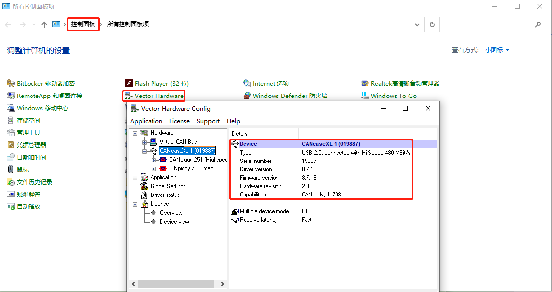Click the Hardware tree node icon

click(144, 133)
